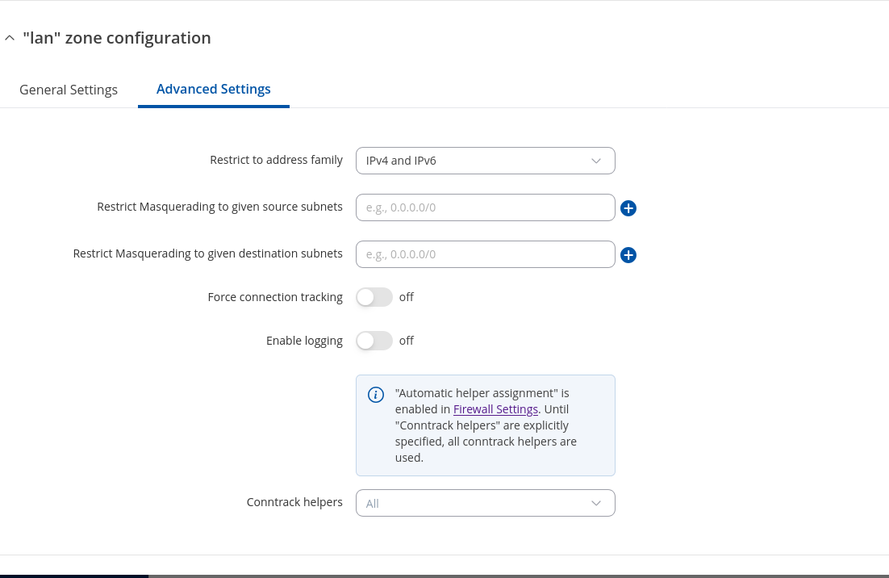889x578 pixels.
Task: Click the info icon in the helper notice
Action: (376, 395)
